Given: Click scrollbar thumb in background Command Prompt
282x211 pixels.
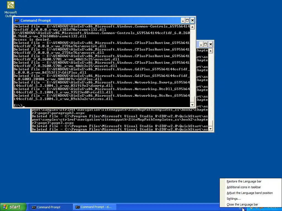Looking at the screenshot, I should pyautogui.click(x=210, y=123).
